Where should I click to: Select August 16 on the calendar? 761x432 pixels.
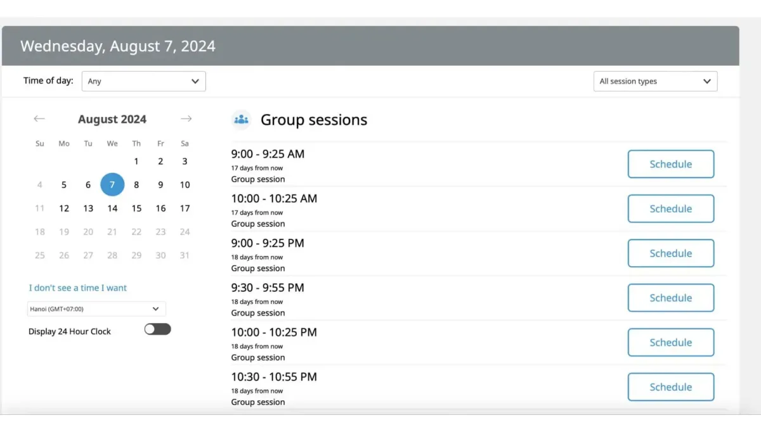pyautogui.click(x=160, y=208)
